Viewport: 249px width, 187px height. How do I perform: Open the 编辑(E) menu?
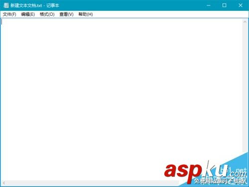(28, 14)
